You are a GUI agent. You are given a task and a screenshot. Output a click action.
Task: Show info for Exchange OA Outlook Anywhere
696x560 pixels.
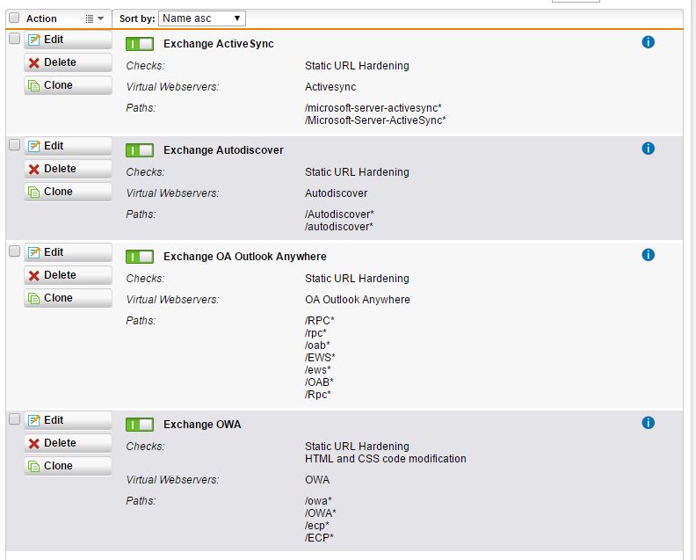(x=648, y=255)
